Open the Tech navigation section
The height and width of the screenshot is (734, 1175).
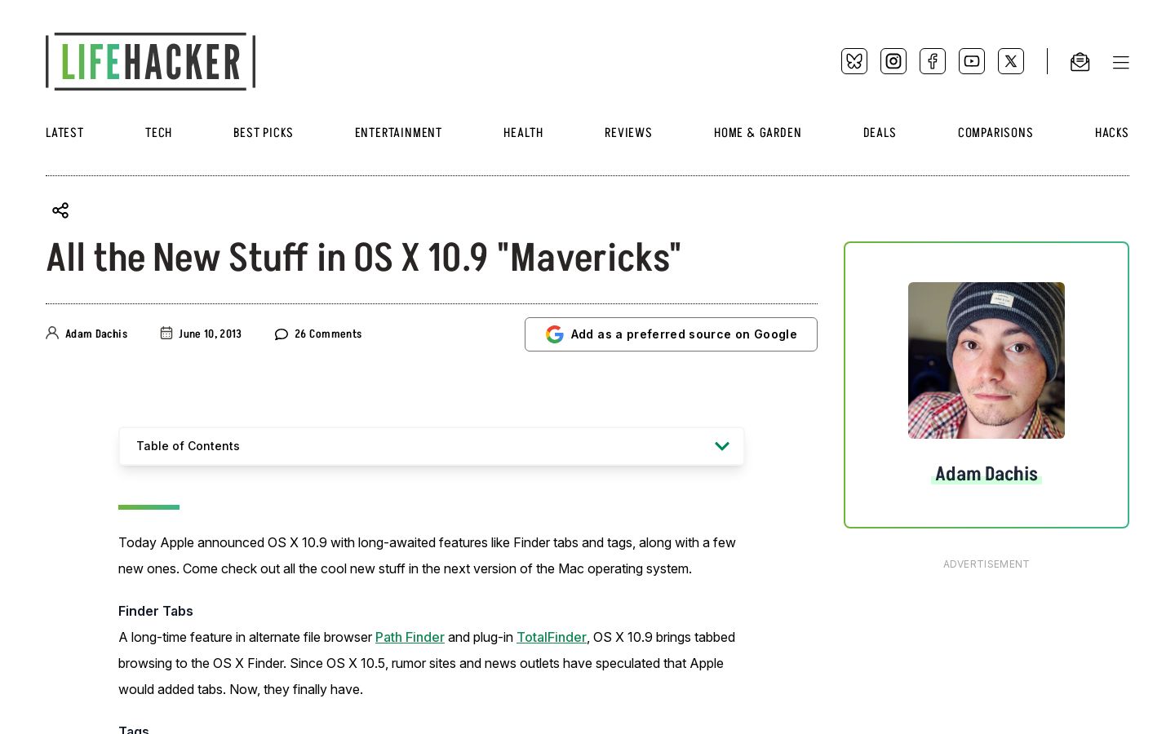click(158, 133)
